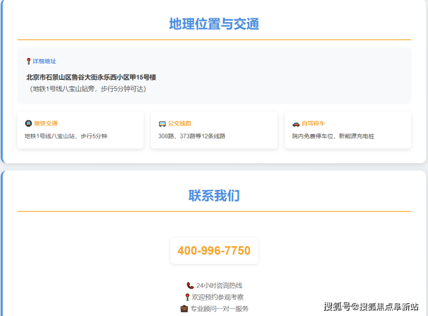
Task: Click the pin icon beside 欢迎预约参观考察
Action: (x=187, y=297)
